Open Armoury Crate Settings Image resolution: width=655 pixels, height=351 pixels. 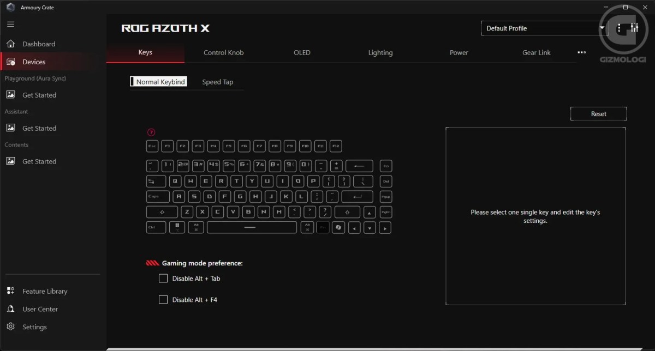click(x=34, y=328)
